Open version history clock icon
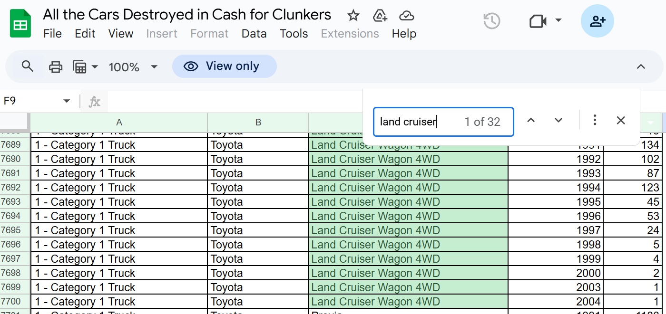The height and width of the screenshot is (314, 666). pyautogui.click(x=491, y=21)
